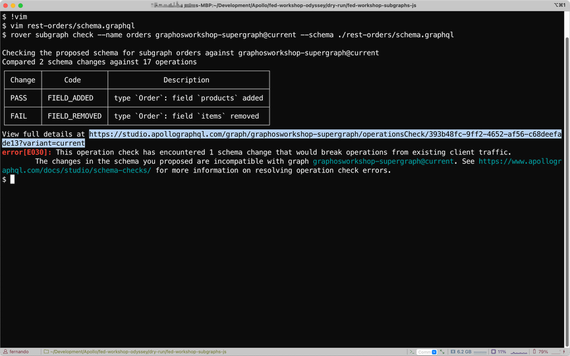The height and width of the screenshot is (356, 570).
Task: Click the Change column header
Action: coord(23,80)
